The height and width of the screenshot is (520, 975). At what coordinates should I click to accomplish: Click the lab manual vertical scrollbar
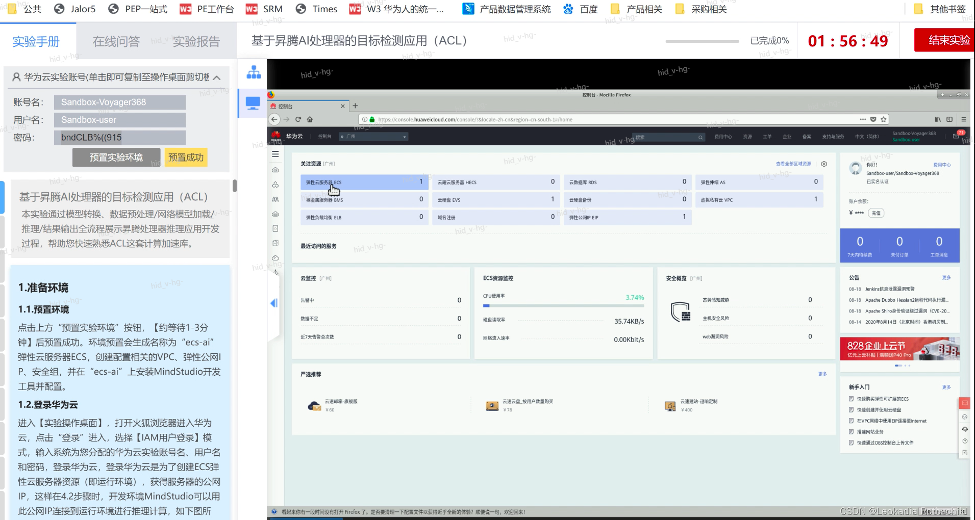coord(235,186)
